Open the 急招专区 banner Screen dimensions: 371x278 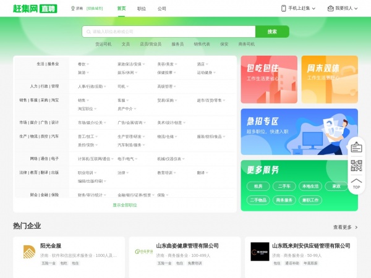click(x=299, y=132)
